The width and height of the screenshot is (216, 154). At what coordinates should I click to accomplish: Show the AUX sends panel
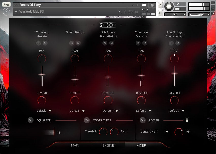[213, 9]
